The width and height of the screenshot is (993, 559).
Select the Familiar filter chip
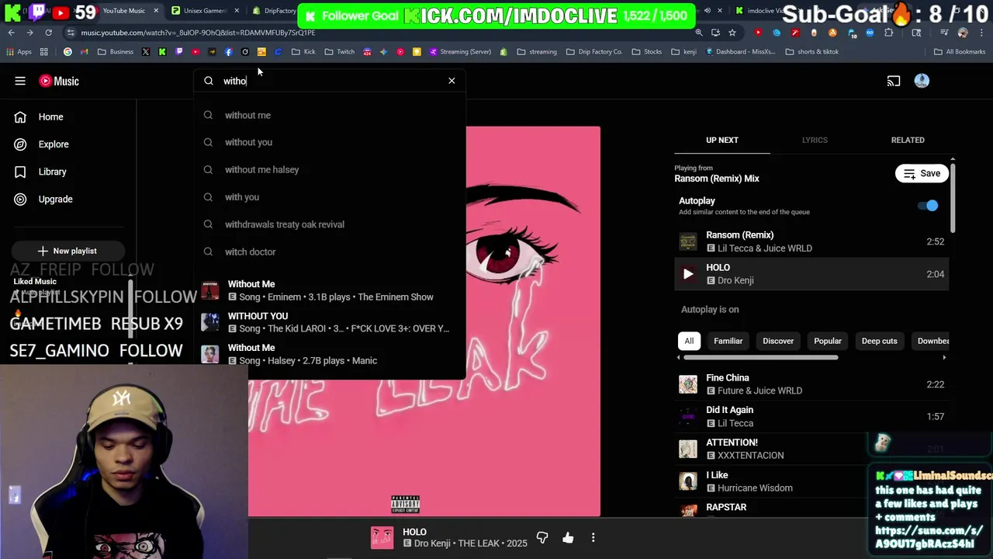pyautogui.click(x=728, y=341)
